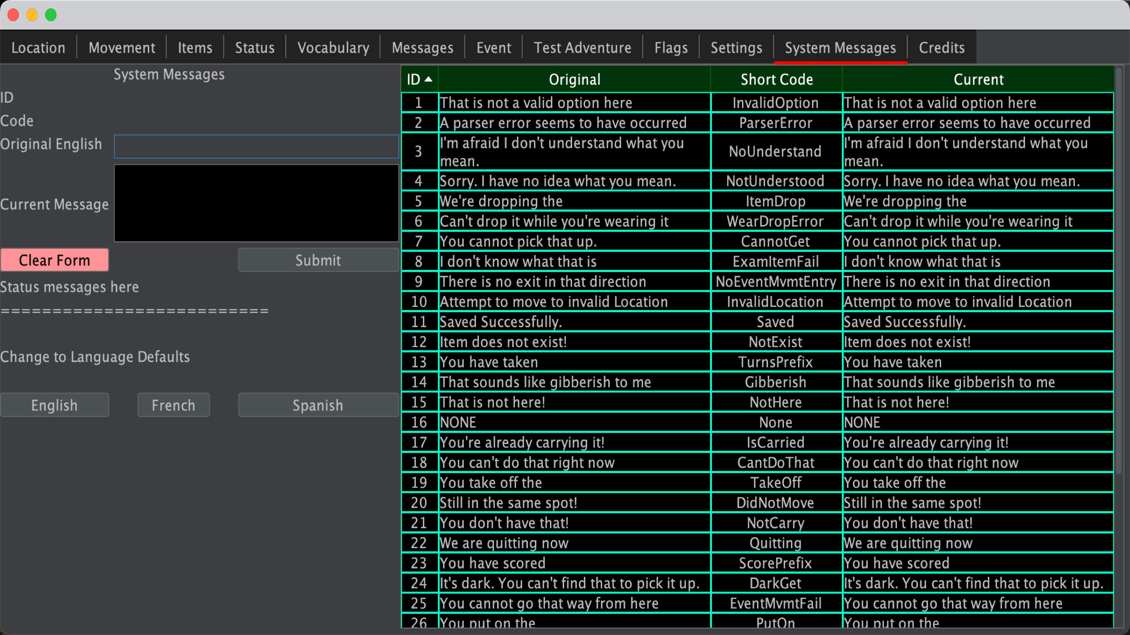Click the Current Message text area
Screen dimensions: 1130x635
[x=256, y=203]
